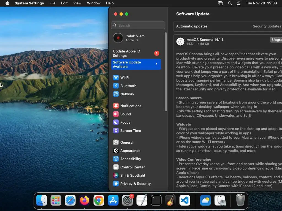Open the Apple menu
Screen dimensions: 282x211
click(x=7, y=3)
